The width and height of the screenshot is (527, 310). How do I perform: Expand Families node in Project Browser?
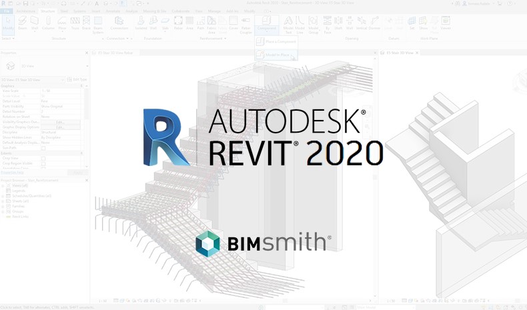3,206
